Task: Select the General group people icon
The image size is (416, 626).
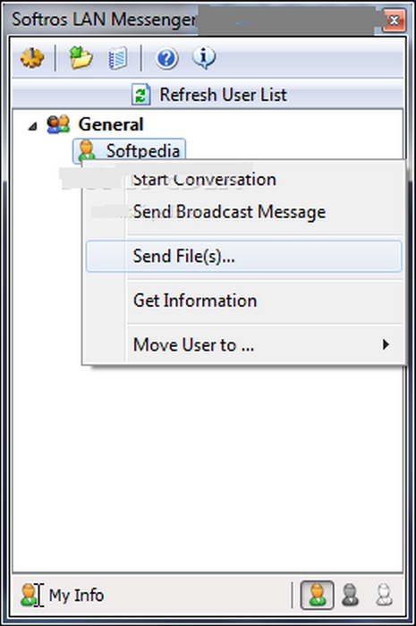Action: click(58, 124)
